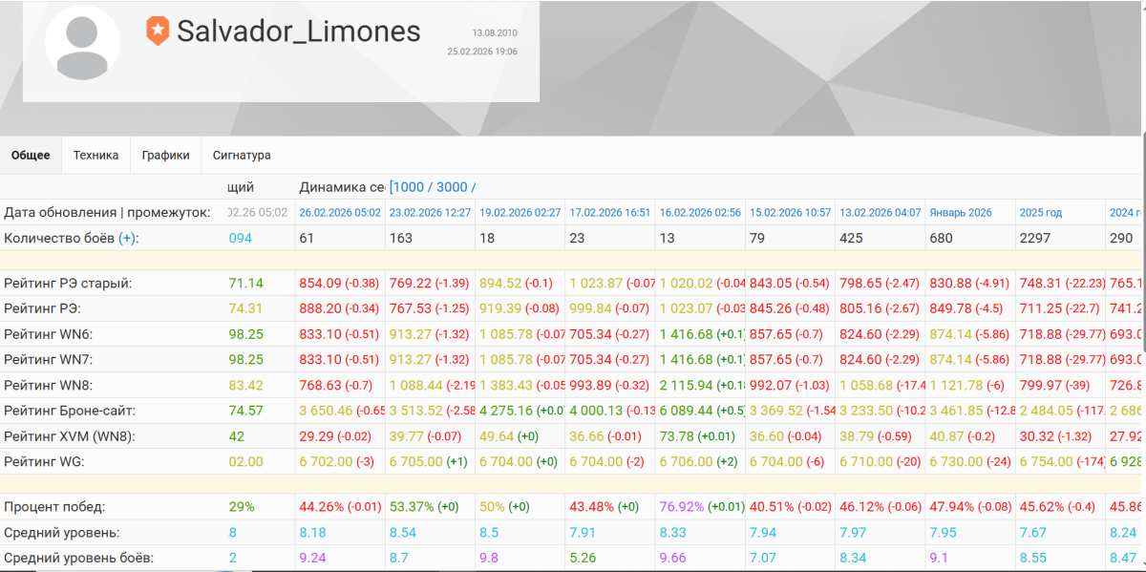
Task: Open the 15.02.2026 10:57 period column
Action: click(x=790, y=213)
